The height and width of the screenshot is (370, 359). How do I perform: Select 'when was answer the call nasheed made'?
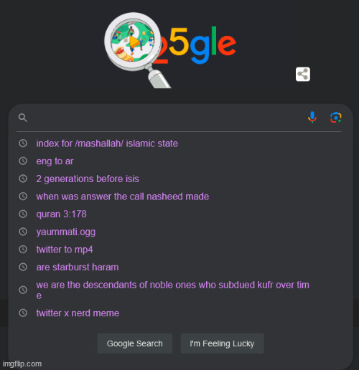pos(123,196)
